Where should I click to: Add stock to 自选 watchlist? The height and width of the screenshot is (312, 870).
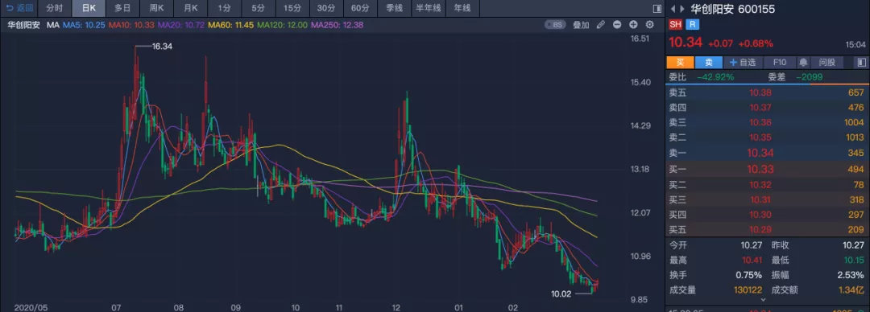click(743, 62)
